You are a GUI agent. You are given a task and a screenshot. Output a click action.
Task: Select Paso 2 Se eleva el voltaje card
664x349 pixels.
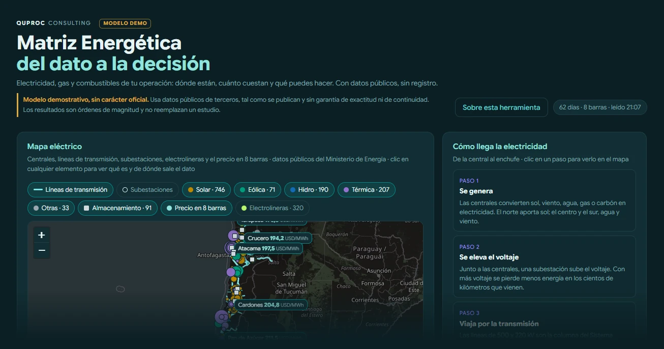click(545, 267)
